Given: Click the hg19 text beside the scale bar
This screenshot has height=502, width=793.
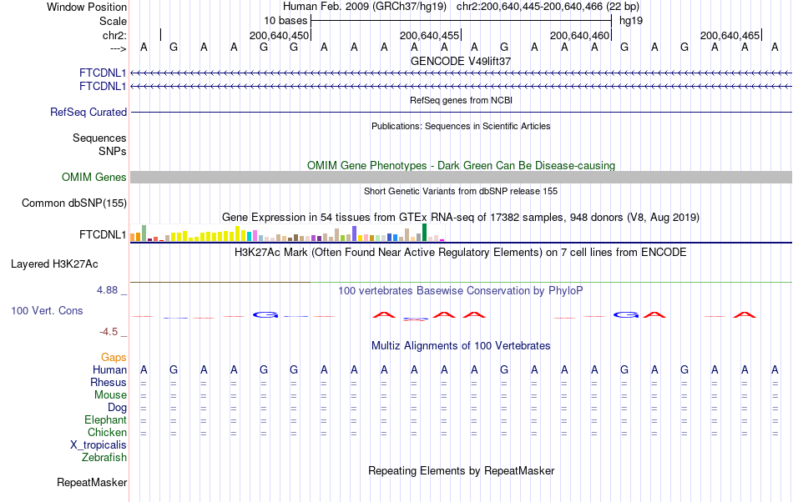Looking at the screenshot, I should tap(631, 21).
